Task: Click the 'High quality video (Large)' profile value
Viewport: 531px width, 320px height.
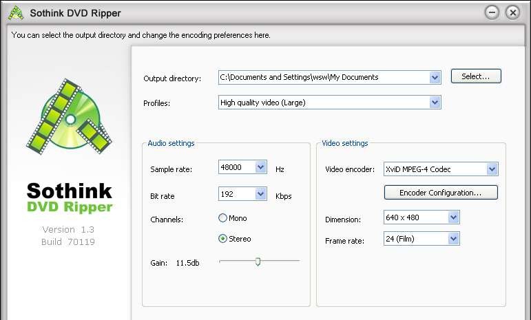Action: click(263, 103)
